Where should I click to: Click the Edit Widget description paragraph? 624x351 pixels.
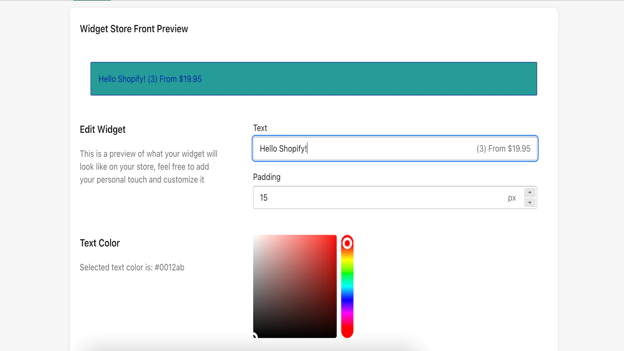tap(149, 167)
